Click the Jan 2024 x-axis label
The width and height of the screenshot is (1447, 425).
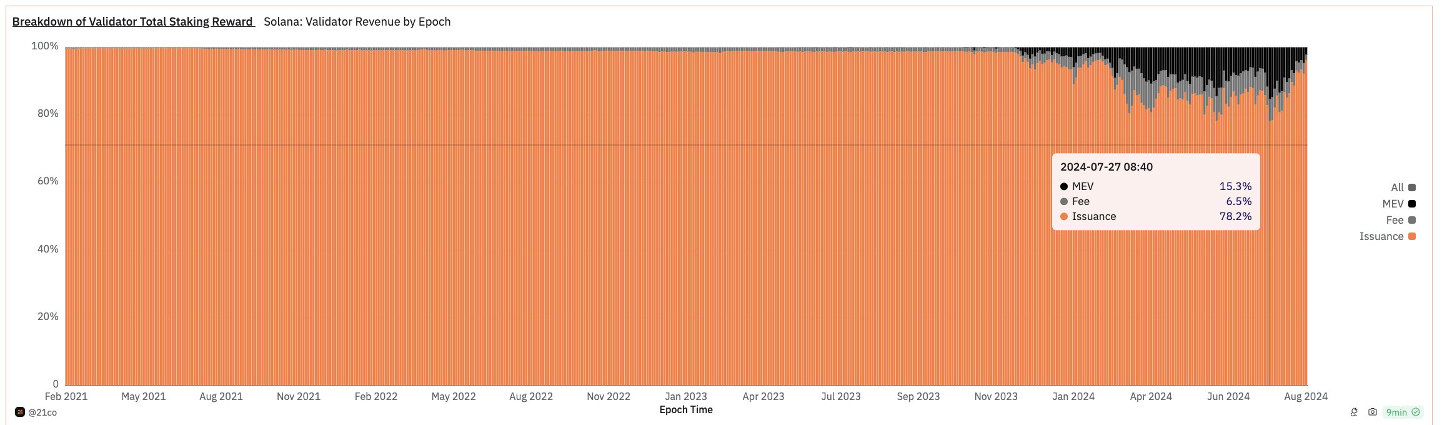pos(1073,396)
